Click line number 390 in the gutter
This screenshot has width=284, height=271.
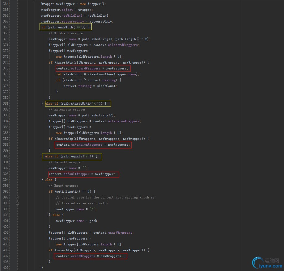click(x=5, y=156)
